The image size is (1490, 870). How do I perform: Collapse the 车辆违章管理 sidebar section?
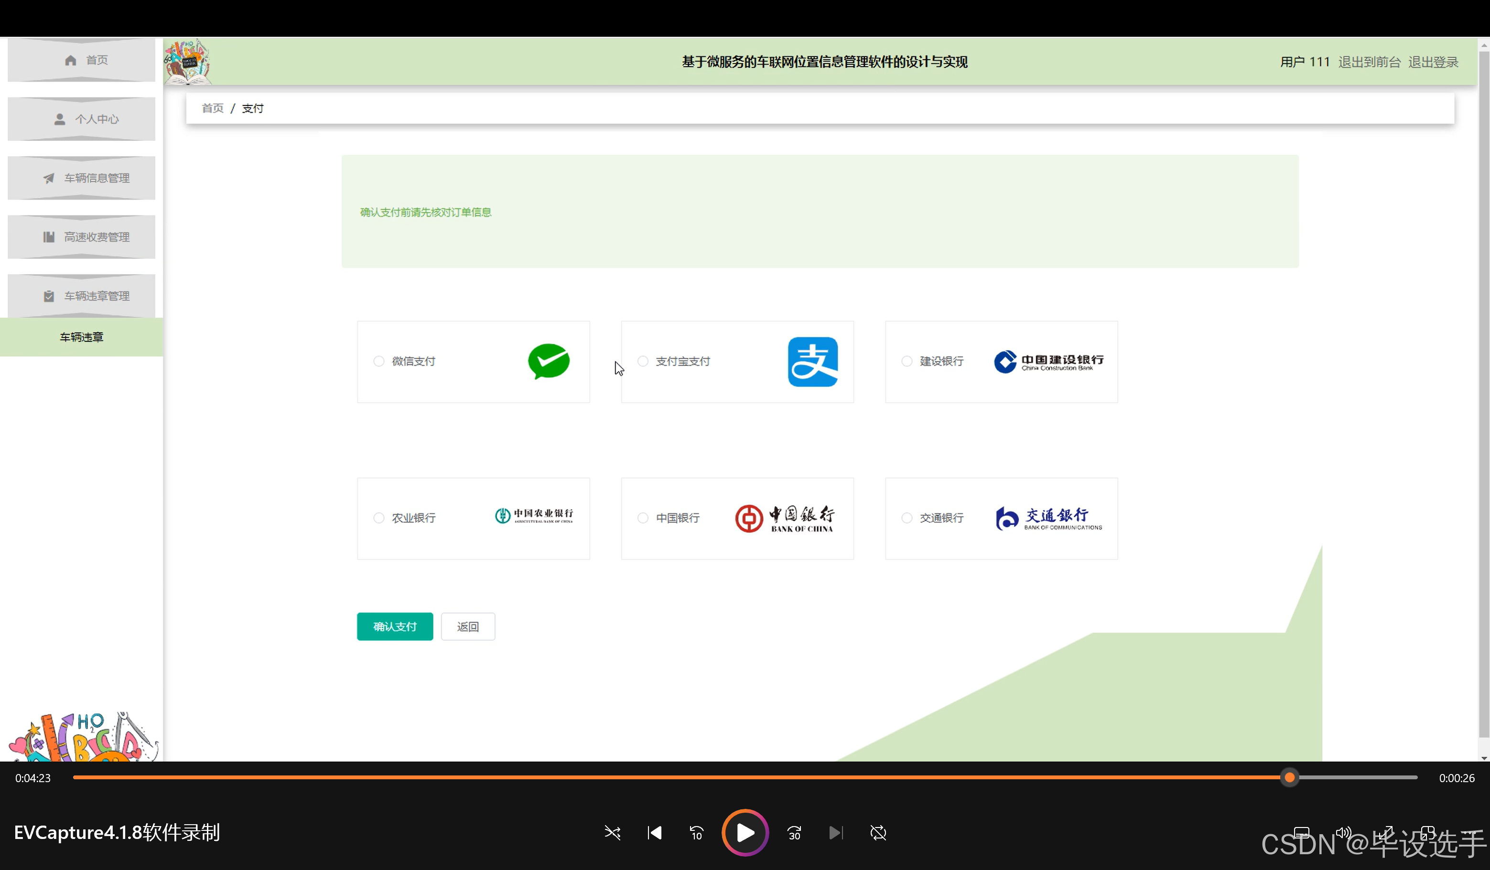click(x=82, y=297)
